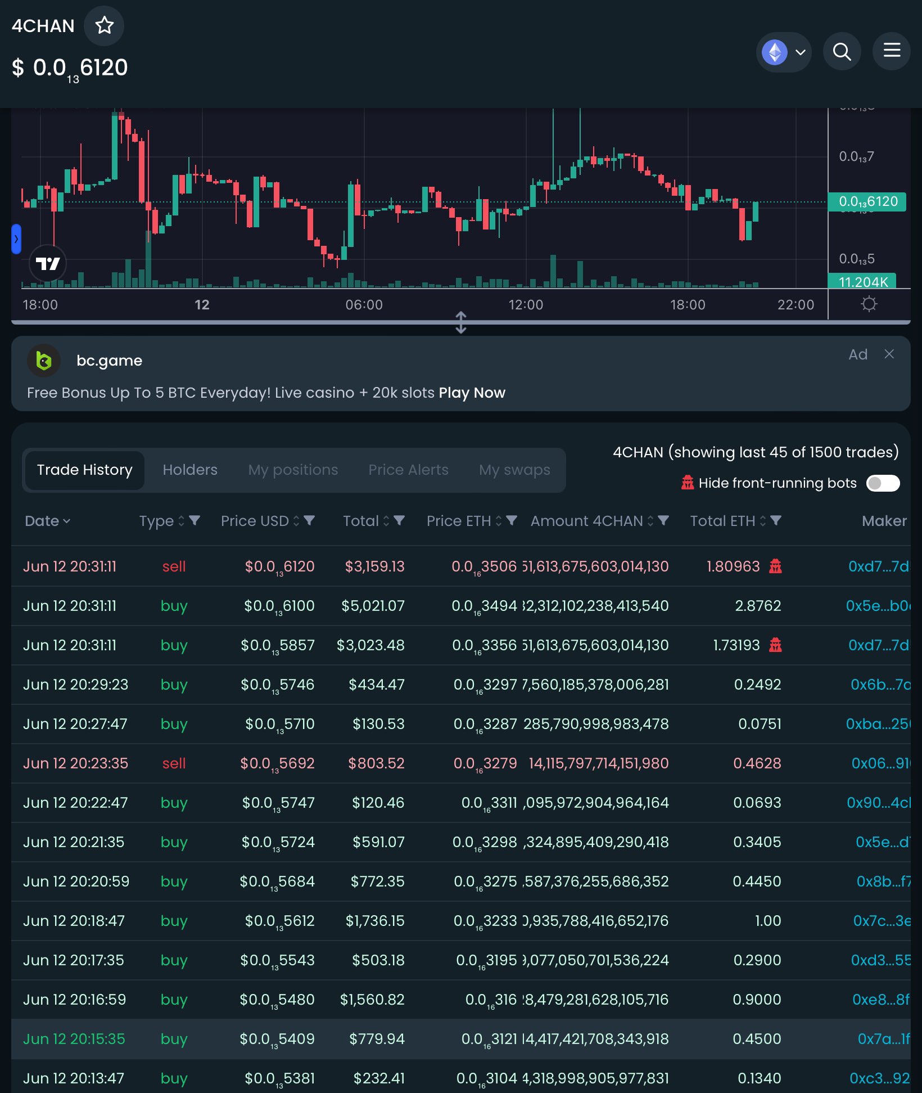
Task: Close the bc.game ad
Action: (889, 354)
